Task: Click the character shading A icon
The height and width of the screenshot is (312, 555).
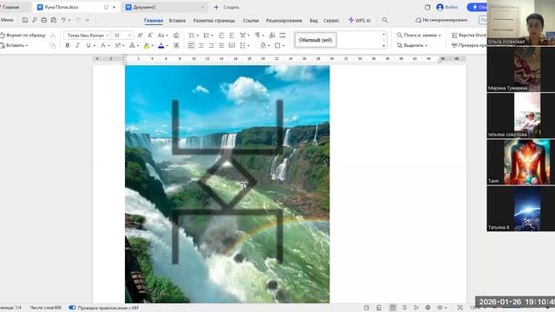Action: pyautogui.click(x=176, y=46)
